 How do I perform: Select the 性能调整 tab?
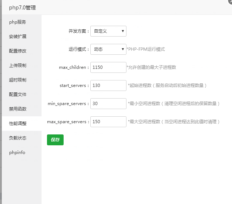point(22,124)
